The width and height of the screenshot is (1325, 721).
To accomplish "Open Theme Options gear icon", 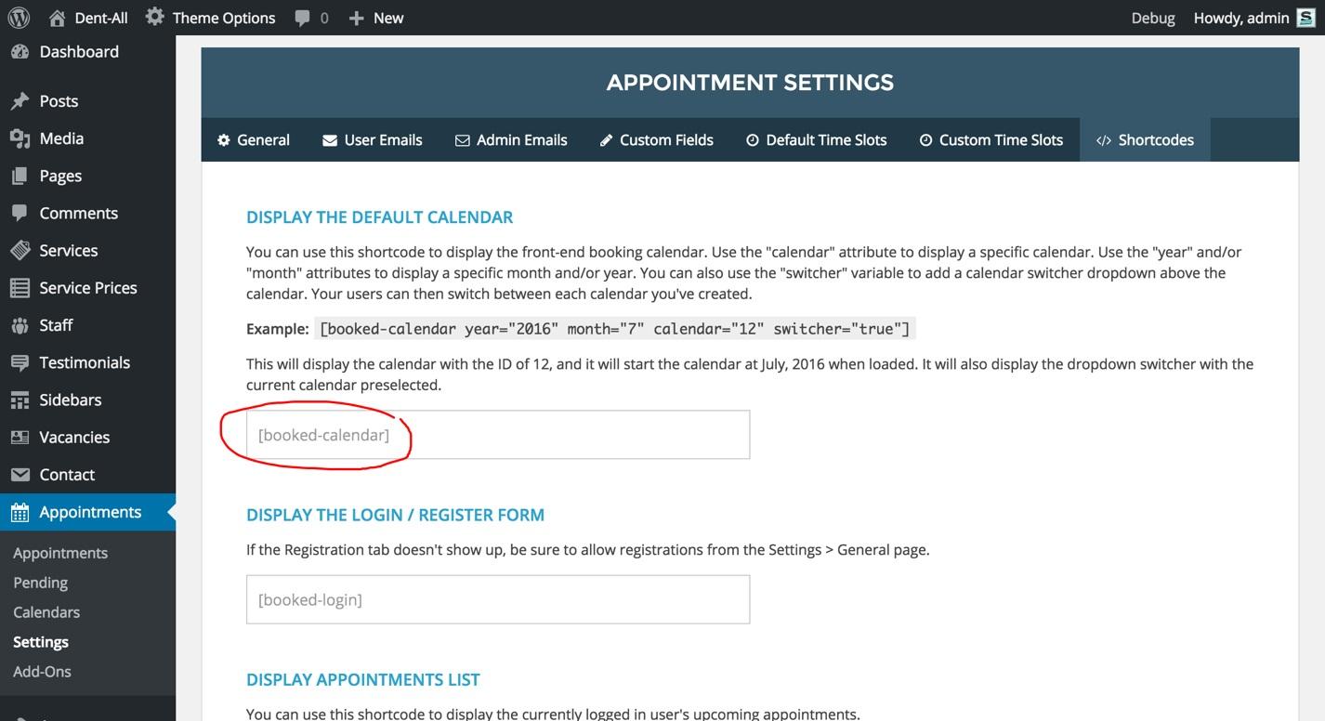I will coord(154,17).
